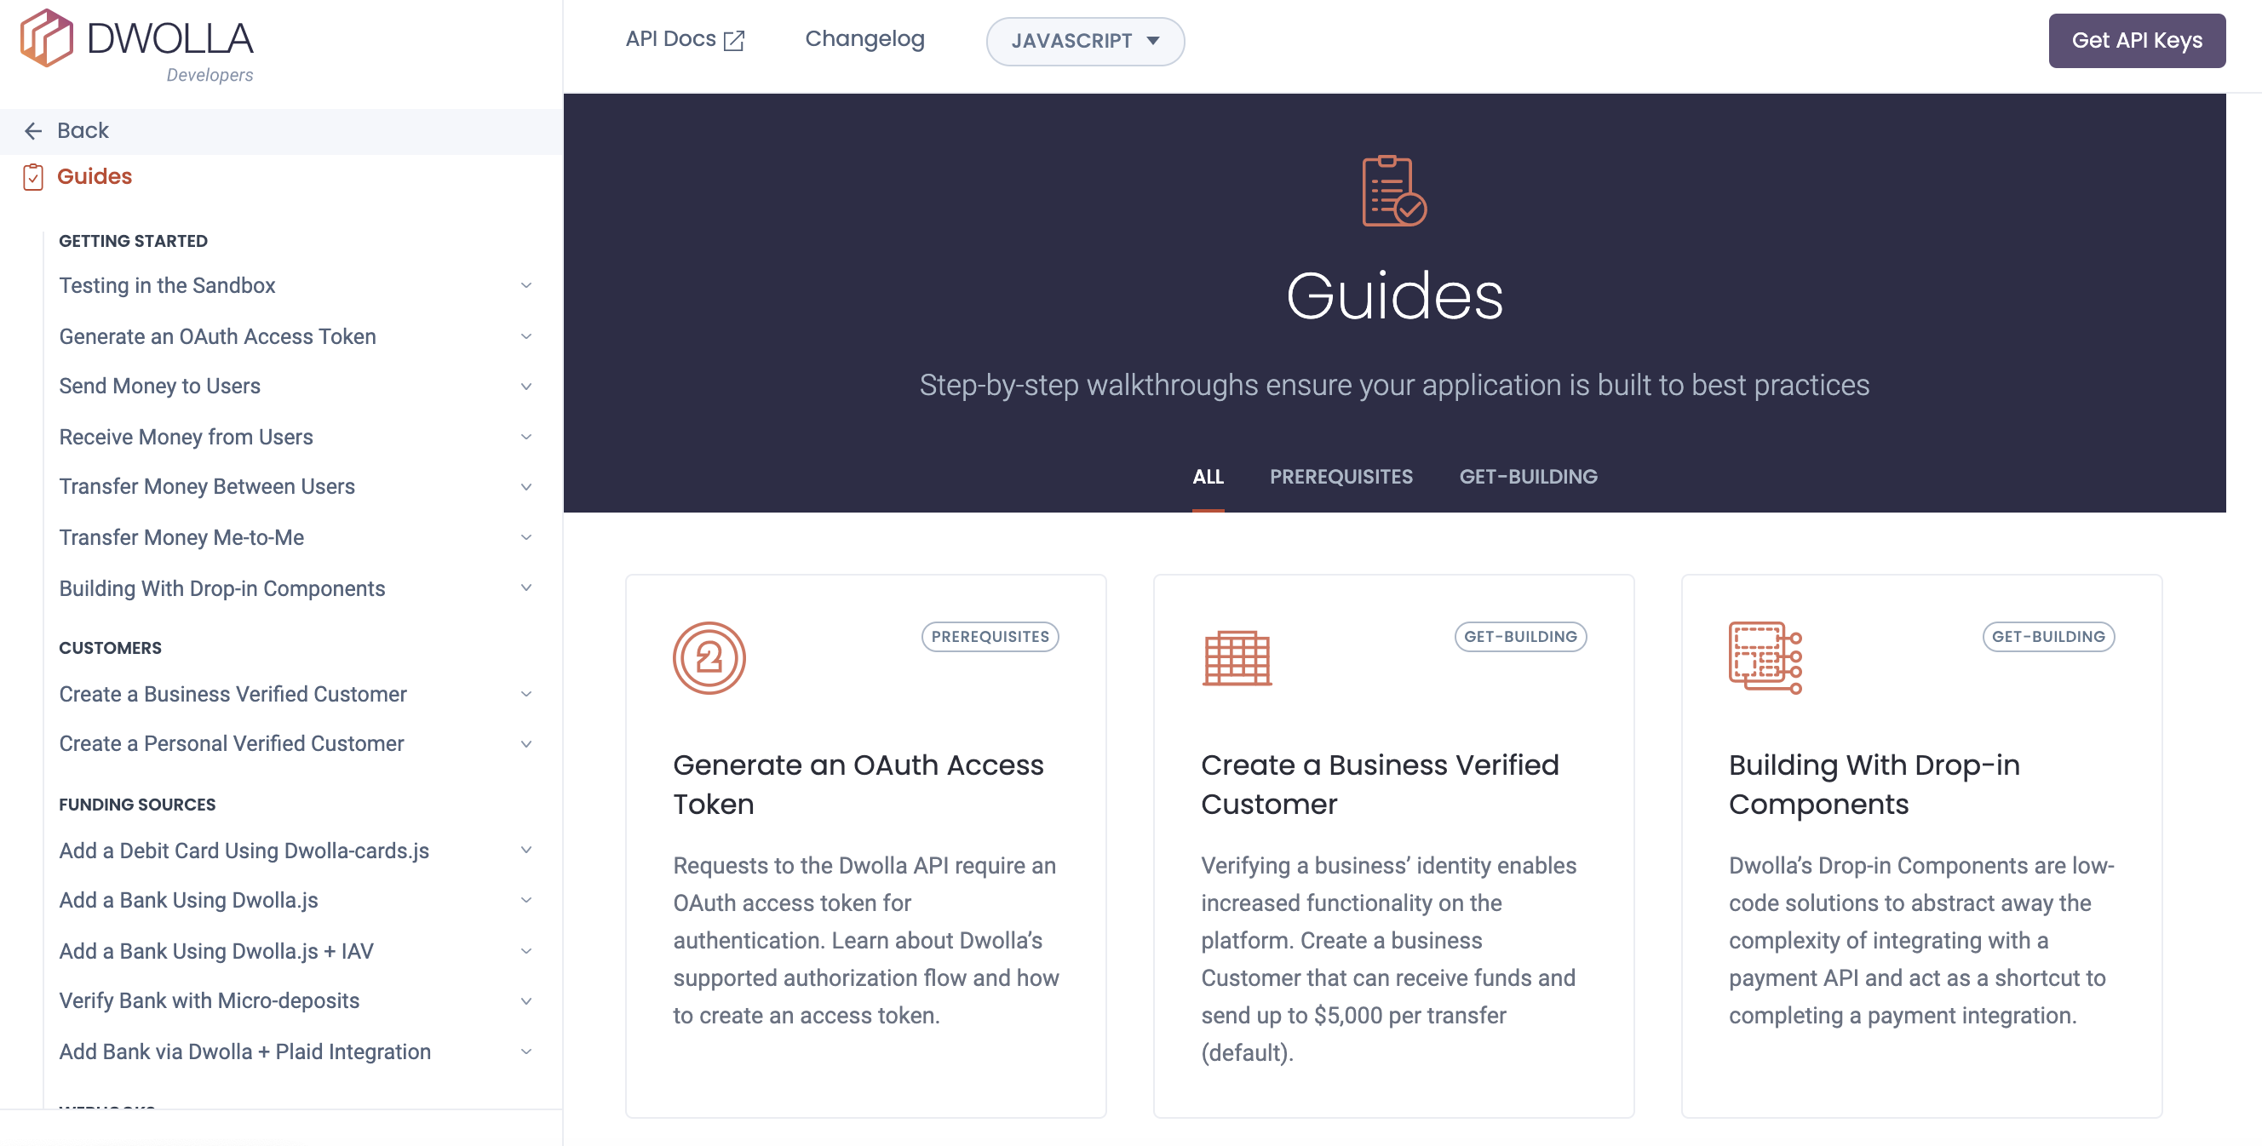The width and height of the screenshot is (2262, 1146).
Task: Select Testing in the Sandbox menu item
Action: (x=167, y=285)
